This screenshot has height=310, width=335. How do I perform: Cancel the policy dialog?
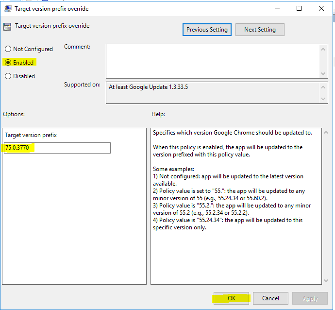pos(270,298)
